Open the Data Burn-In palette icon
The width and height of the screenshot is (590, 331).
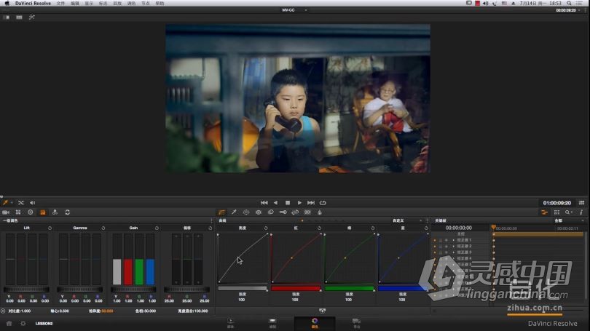[x=320, y=212]
